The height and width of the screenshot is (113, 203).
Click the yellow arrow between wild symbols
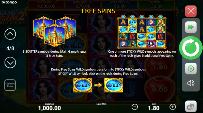[x=98, y=85]
